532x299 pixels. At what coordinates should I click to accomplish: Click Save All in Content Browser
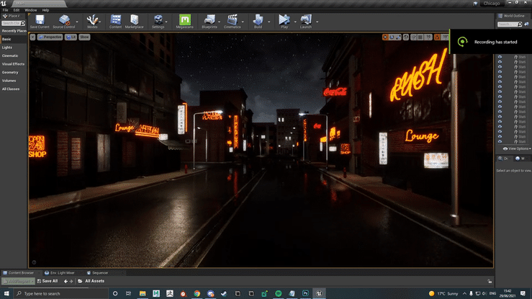point(48,281)
